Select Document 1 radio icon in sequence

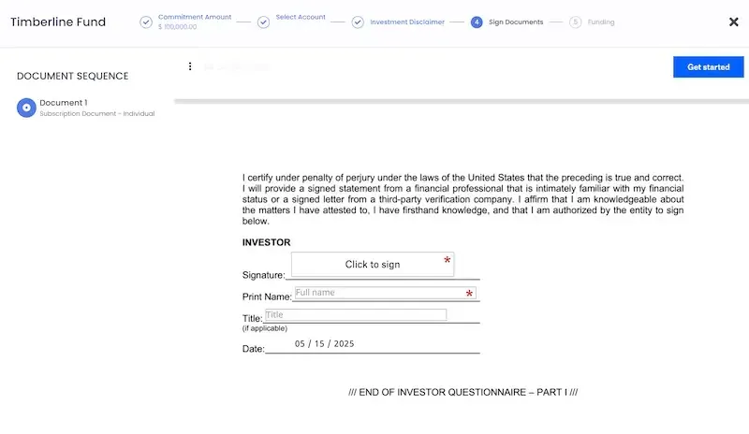tap(27, 108)
